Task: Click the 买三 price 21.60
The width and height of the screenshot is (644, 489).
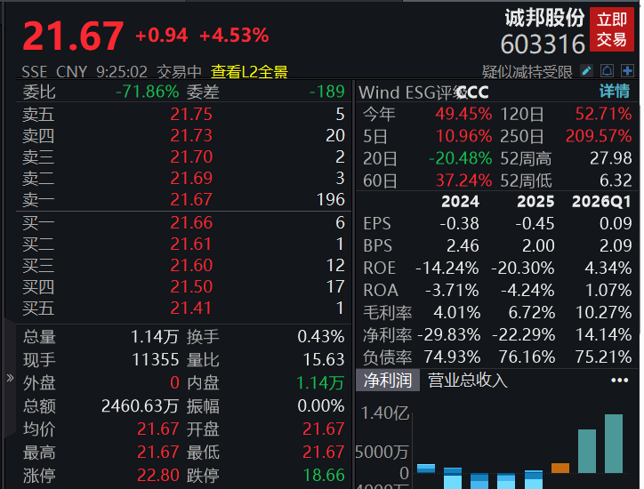Action: [x=191, y=265]
